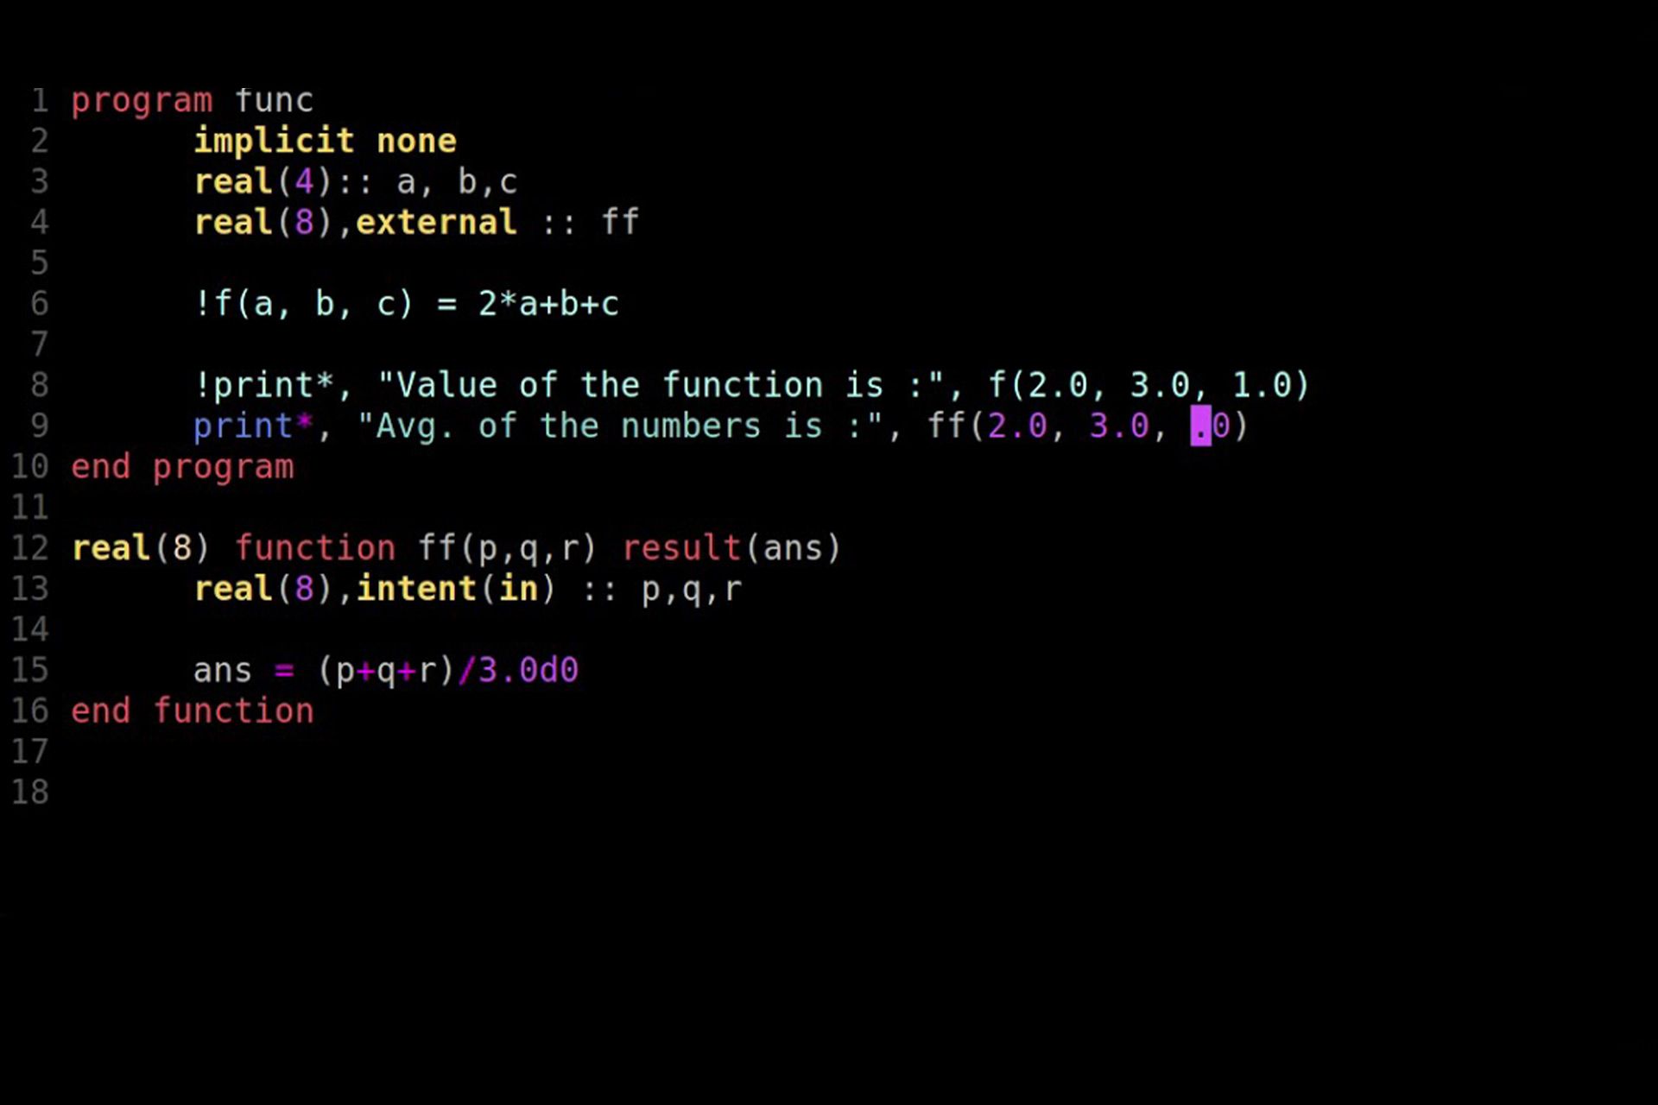Select 'implicit none' declaration line 2
Viewport: 1658px width, 1105px height.
(x=325, y=141)
